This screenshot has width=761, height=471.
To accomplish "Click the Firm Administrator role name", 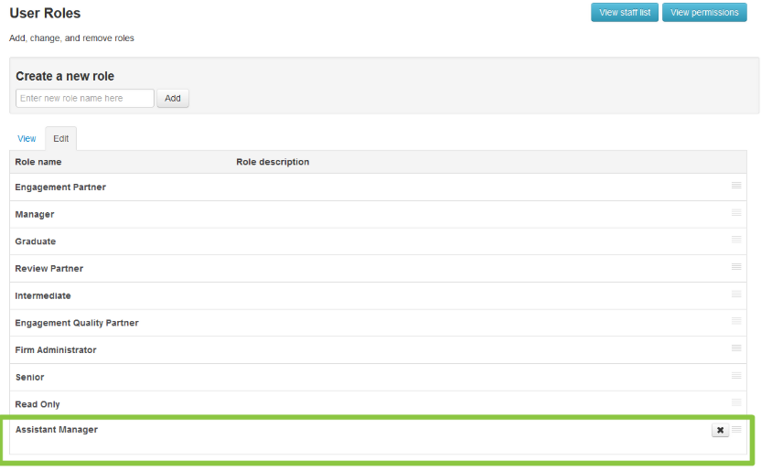I will pyautogui.click(x=56, y=350).
